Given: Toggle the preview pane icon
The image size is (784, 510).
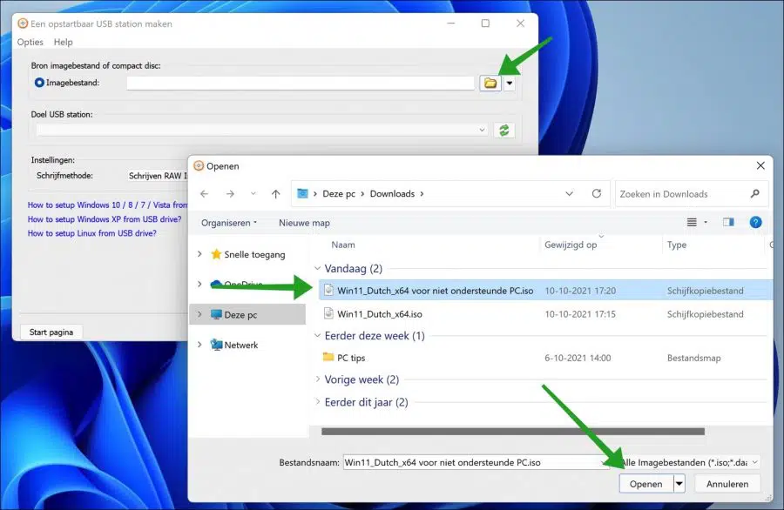Looking at the screenshot, I should pos(728,222).
